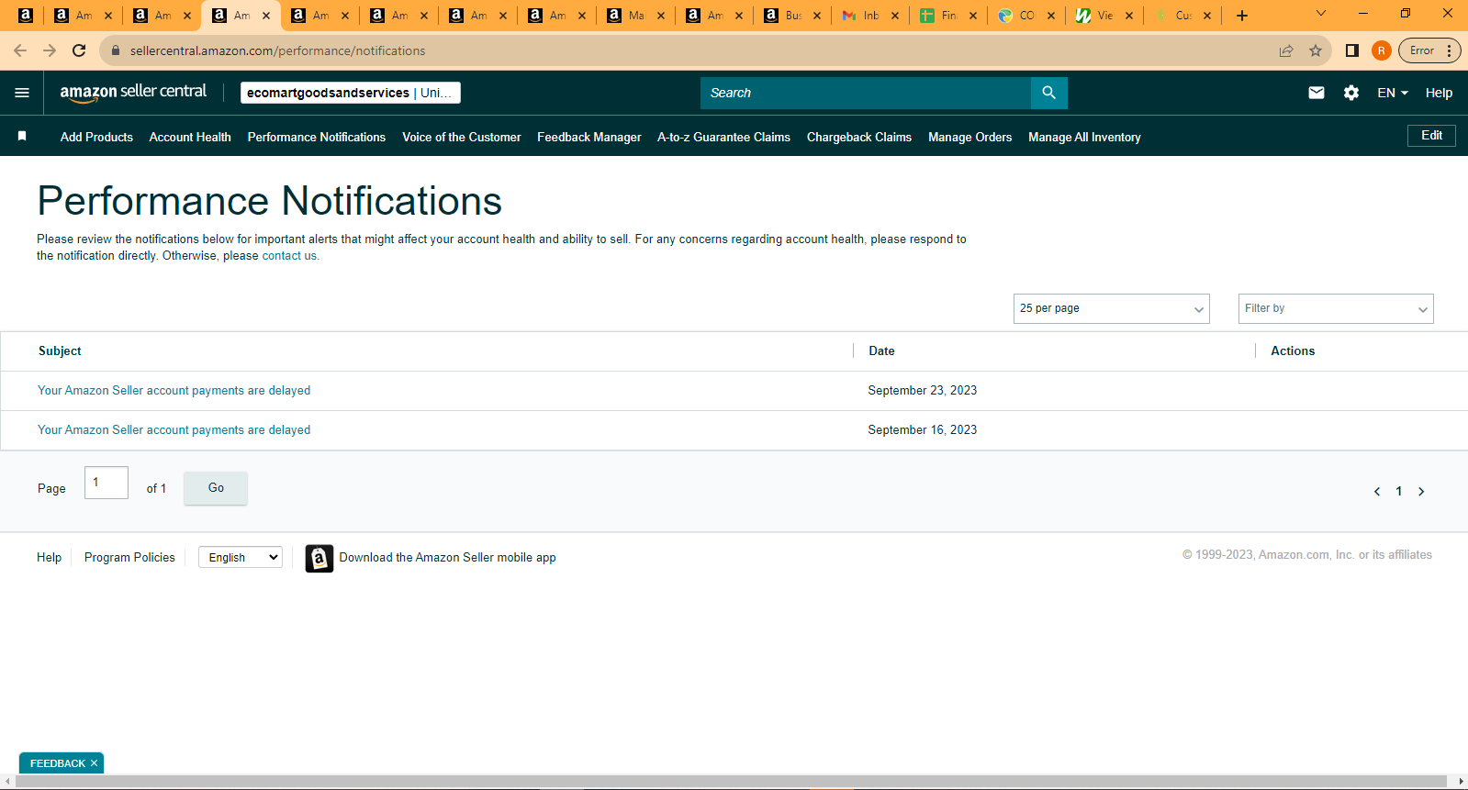The width and height of the screenshot is (1468, 790).
Task: Open the Chrome three-dot menu
Action: [x=1449, y=50]
